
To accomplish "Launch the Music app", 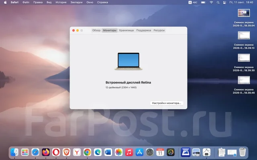I will (129, 152).
